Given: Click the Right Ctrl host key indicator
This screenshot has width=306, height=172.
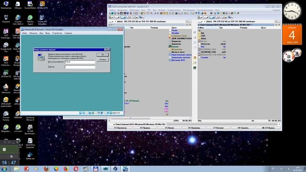Looking at the screenshot, I should [116, 113].
